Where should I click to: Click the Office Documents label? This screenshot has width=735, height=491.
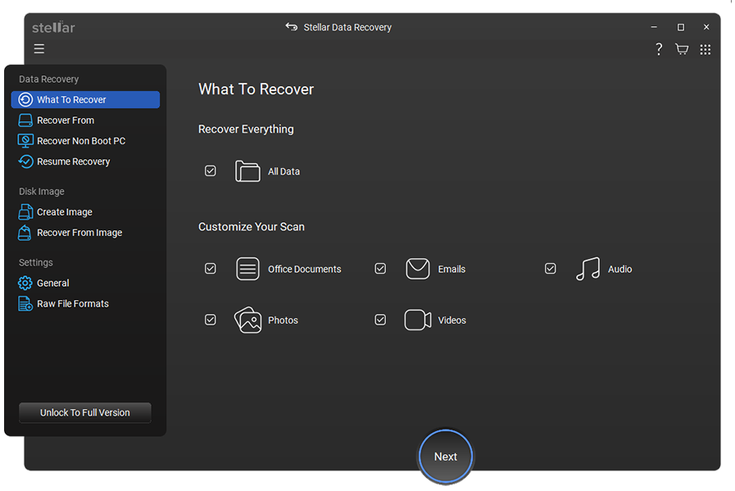[304, 269]
